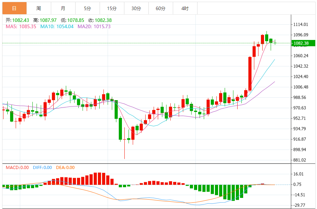Click the green current price tag 1082.38

click(303, 43)
